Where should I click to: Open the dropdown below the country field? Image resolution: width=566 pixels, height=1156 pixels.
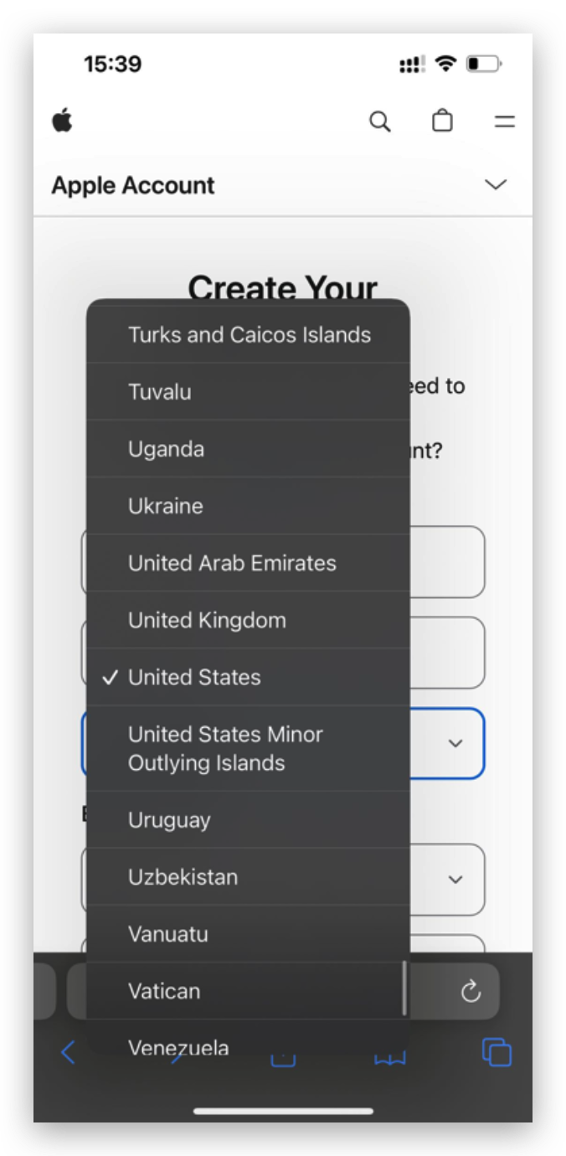tap(455, 879)
